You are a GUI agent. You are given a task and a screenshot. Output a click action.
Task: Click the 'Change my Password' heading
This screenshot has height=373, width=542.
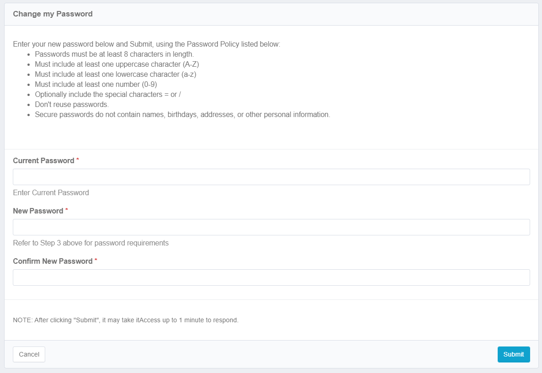tap(53, 14)
